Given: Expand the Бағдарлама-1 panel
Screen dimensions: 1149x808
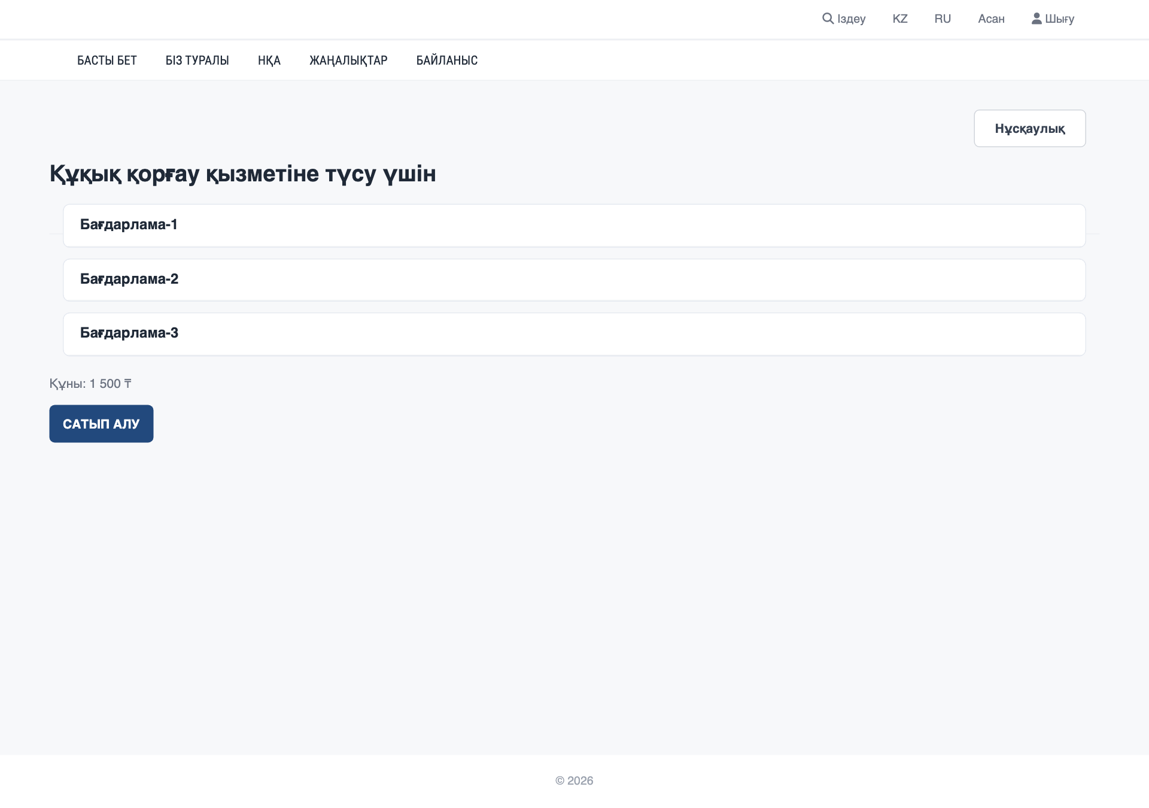Looking at the screenshot, I should (574, 225).
